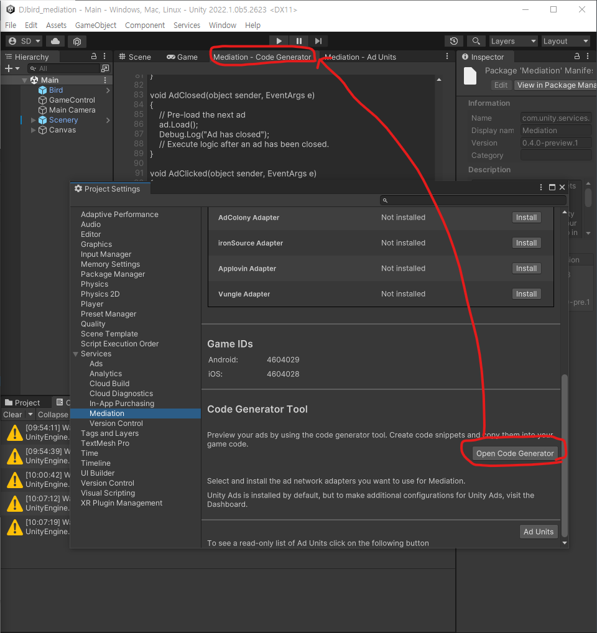Select Mediation in settings list
Viewport: 597px width, 633px height.
pos(136,414)
